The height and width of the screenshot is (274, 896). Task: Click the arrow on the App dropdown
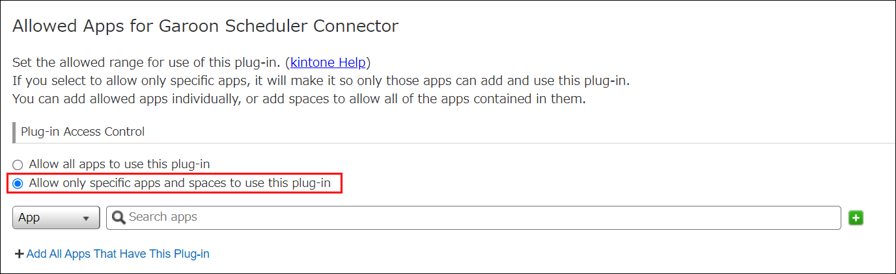[86, 219]
